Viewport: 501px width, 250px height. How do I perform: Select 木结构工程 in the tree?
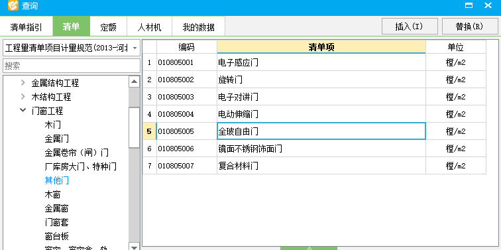tap(51, 97)
